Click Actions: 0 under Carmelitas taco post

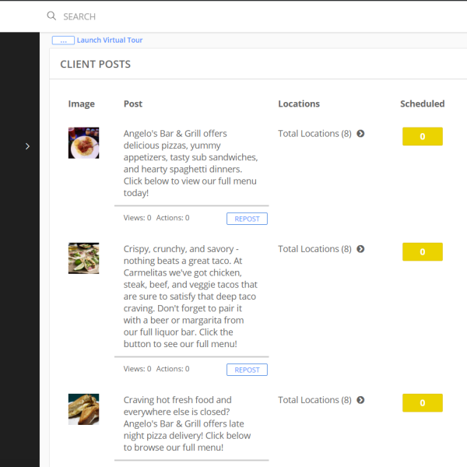tap(173, 369)
